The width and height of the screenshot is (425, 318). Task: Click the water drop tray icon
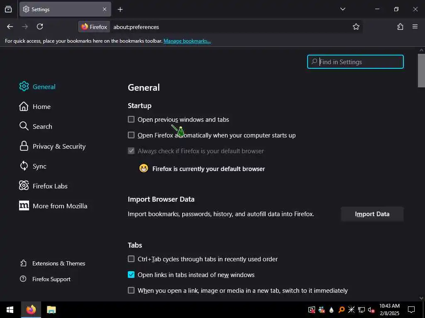coord(332,310)
